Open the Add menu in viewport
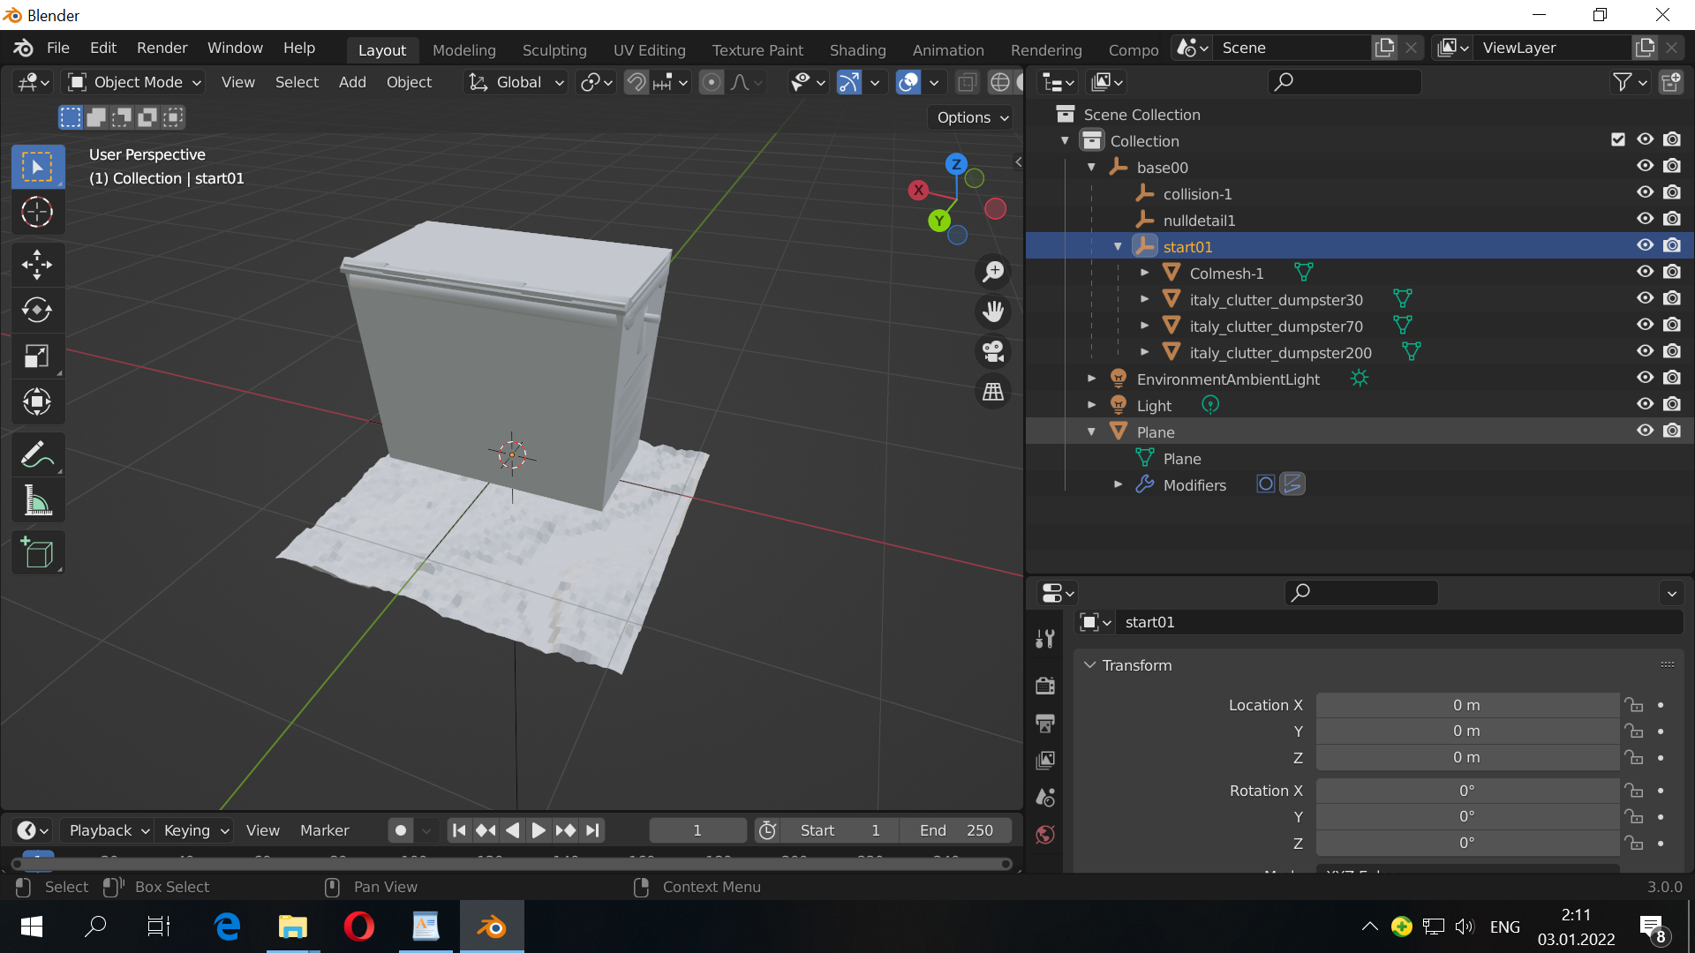1695x953 pixels. point(352,82)
